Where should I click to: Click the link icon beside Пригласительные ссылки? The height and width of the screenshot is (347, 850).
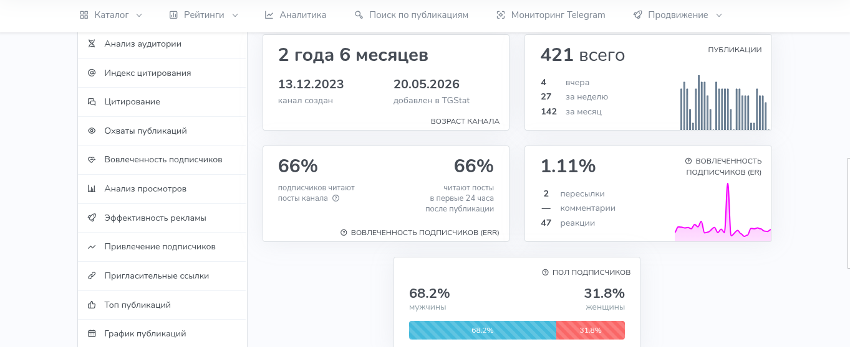click(92, 275)
